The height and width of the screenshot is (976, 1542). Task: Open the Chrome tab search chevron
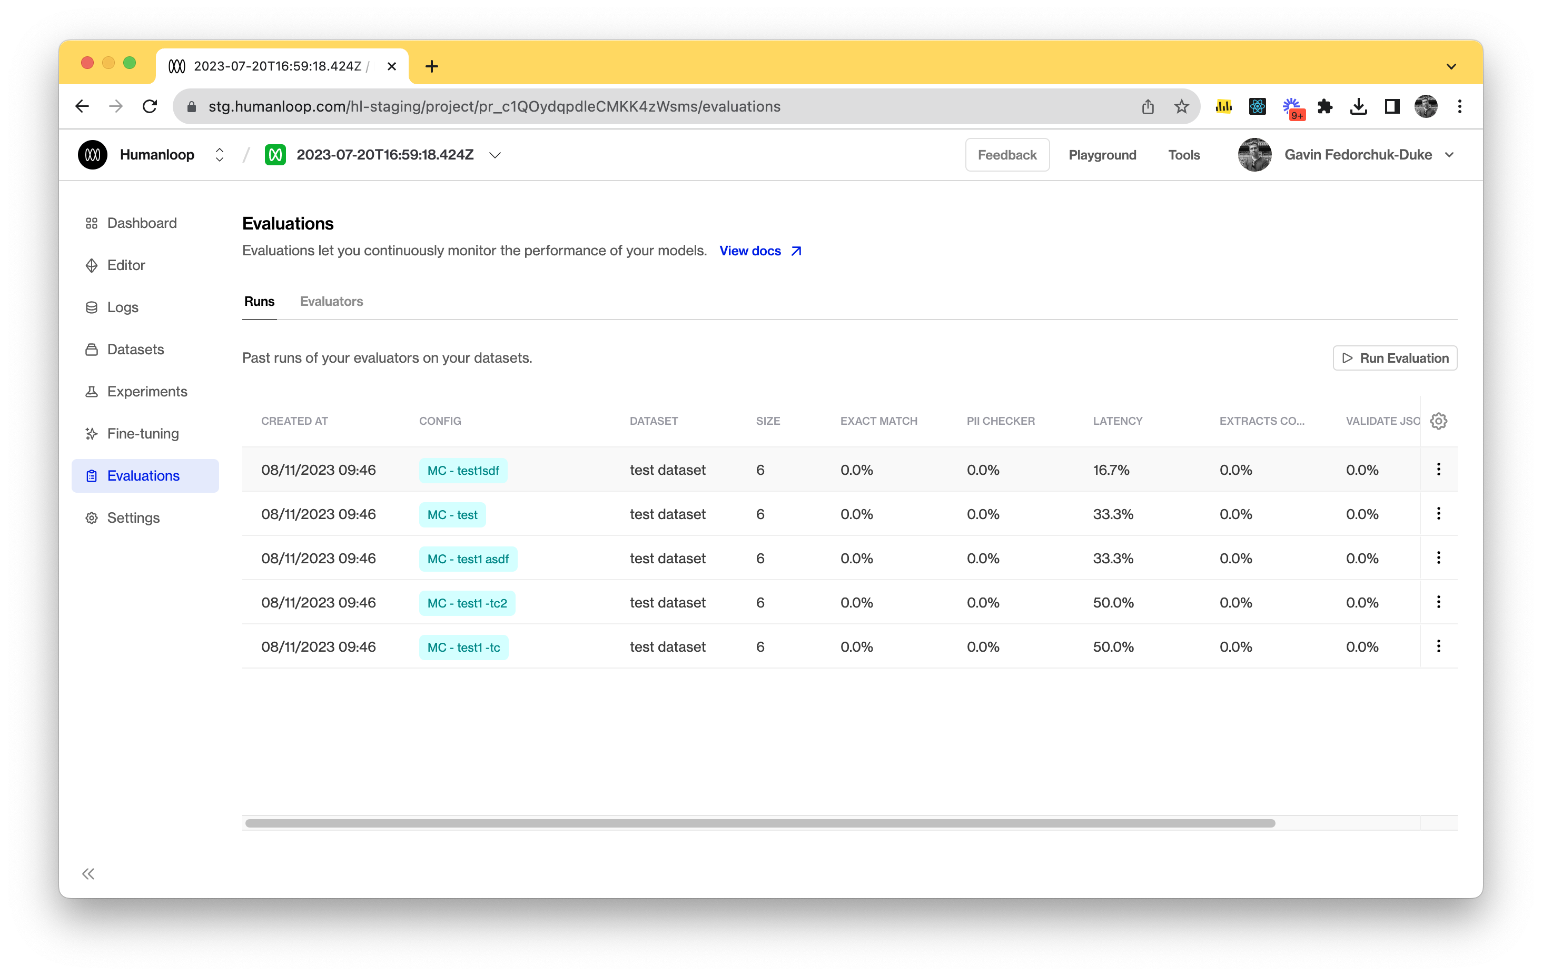1451,66
